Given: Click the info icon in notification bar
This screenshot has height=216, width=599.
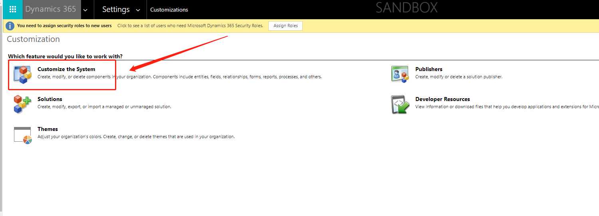Looking at the screenshot, I should (x=10, y=26).
